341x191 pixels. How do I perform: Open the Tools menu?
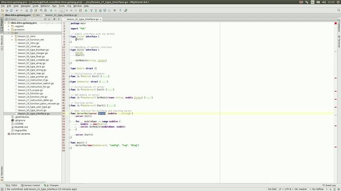62,6
